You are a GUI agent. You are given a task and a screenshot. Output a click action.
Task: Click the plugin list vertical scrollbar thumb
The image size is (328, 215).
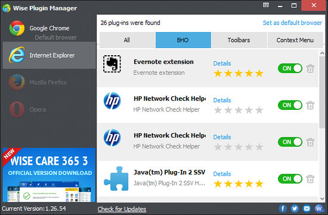[x=322, y=92]
